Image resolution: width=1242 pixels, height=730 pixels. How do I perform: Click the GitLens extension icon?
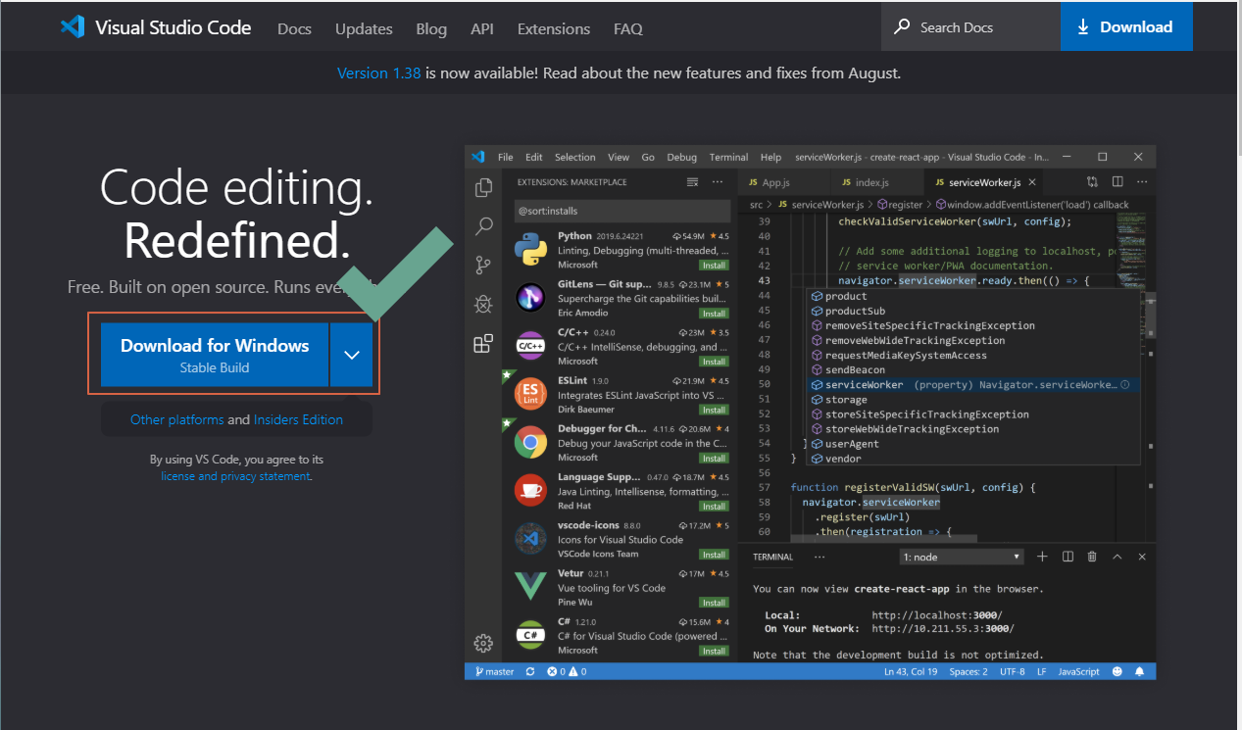tap(530, 298)
